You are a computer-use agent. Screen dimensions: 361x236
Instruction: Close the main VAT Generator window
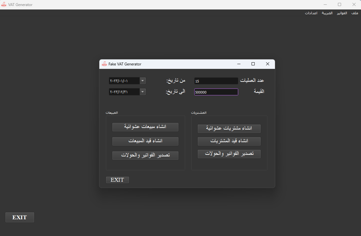[x=354, y=5]
